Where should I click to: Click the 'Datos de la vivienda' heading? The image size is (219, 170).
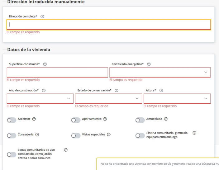point(29,50)
